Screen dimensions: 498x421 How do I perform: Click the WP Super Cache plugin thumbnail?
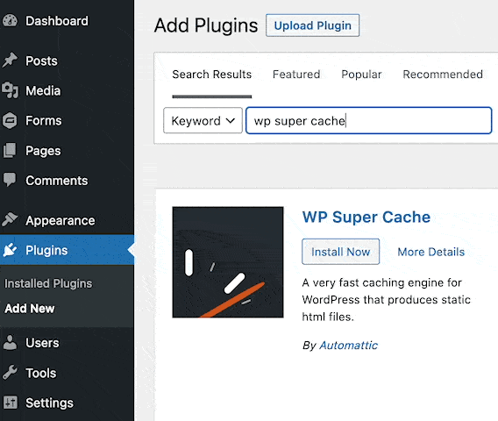click(x=228, y=262)
